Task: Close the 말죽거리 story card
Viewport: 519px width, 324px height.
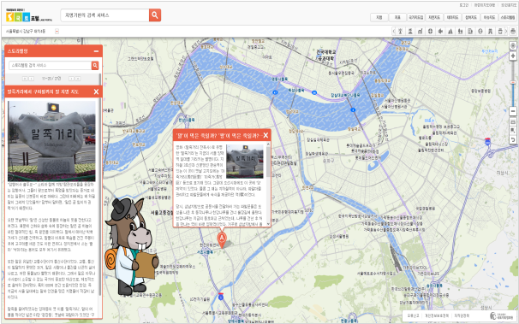Action: [x=96, y=91]
